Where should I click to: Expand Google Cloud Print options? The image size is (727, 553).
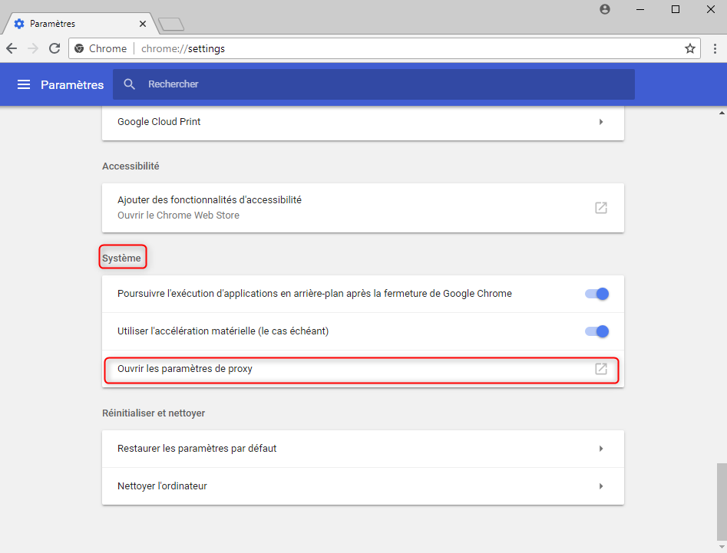600,122
